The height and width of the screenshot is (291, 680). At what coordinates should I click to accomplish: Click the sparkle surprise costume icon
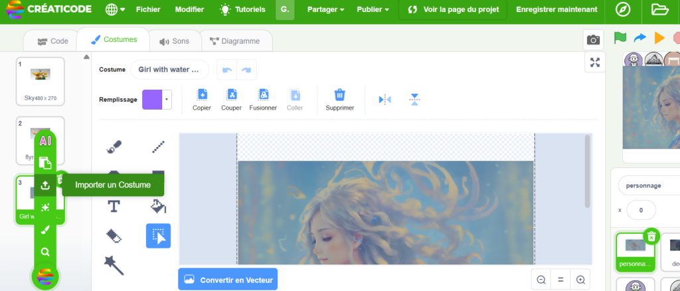45,207
